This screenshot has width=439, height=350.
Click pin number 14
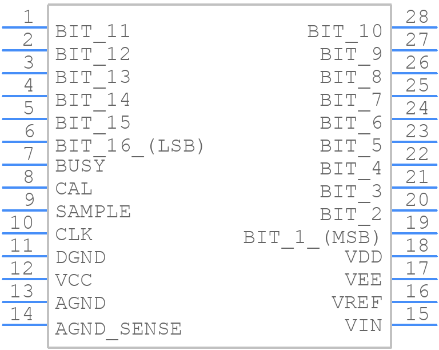pos(22,314)
